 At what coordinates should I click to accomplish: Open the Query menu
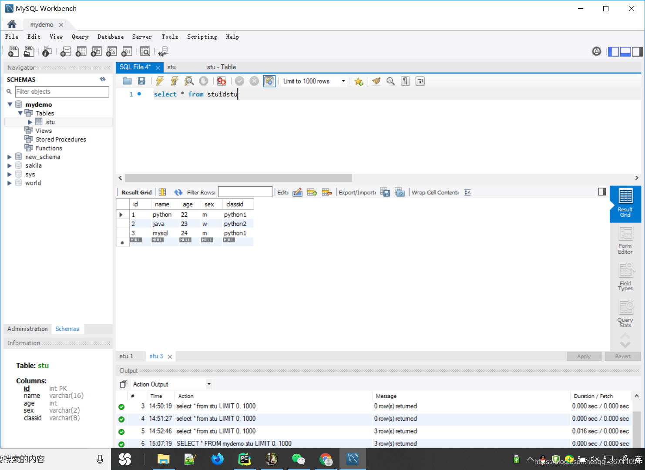[x=80, y=37]
